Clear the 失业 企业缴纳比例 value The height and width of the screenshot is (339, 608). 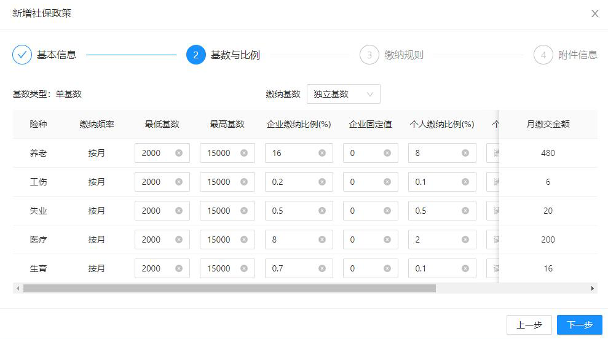[x=322, y=211]
